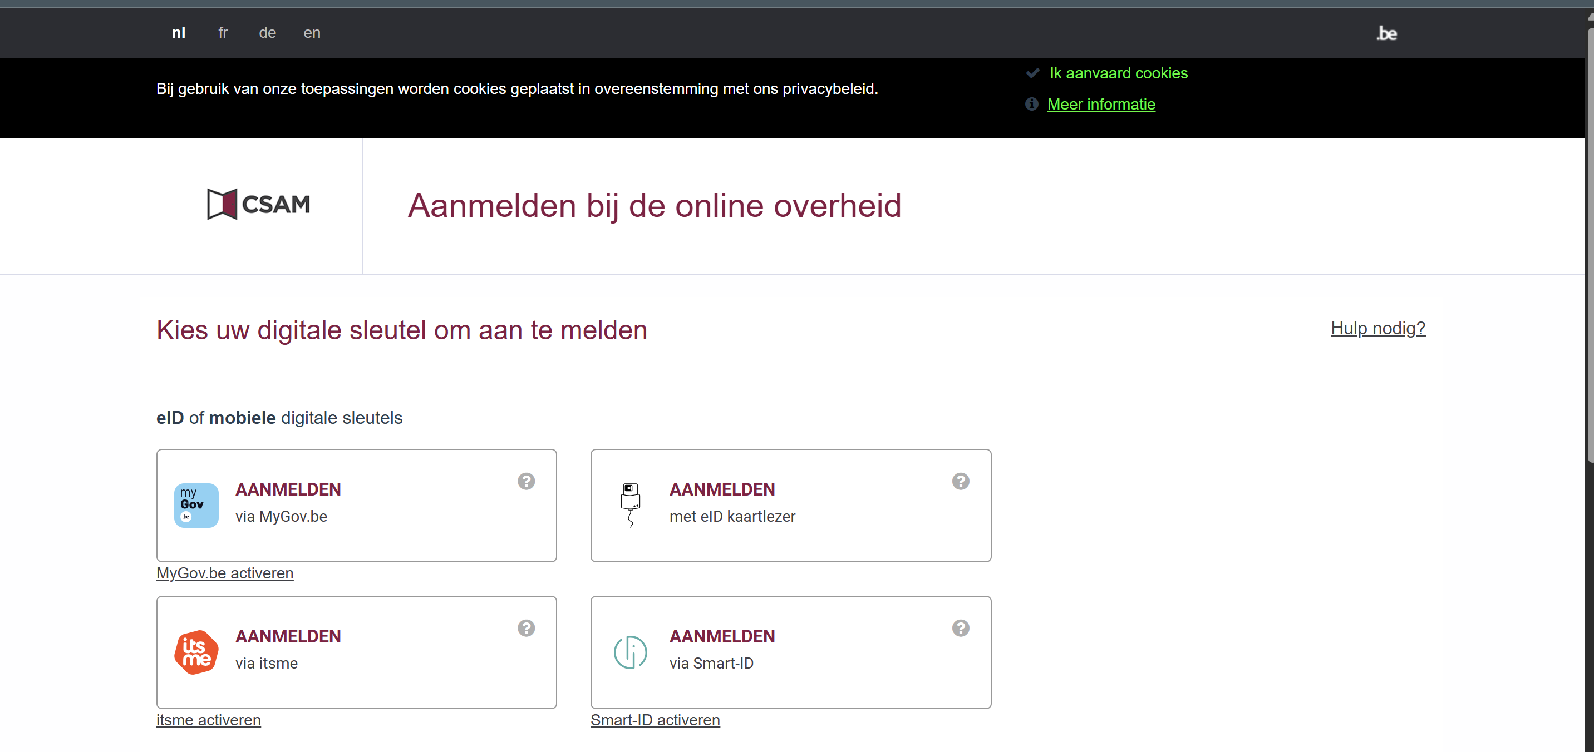Screen dimensions: 1594x752
Task: Click AANMELDEN via itsme
Action: click(356, 652)
